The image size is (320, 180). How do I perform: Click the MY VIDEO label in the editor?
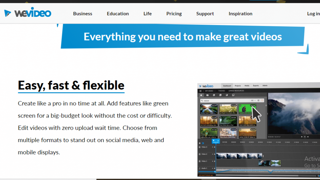[x=209, y=91]
